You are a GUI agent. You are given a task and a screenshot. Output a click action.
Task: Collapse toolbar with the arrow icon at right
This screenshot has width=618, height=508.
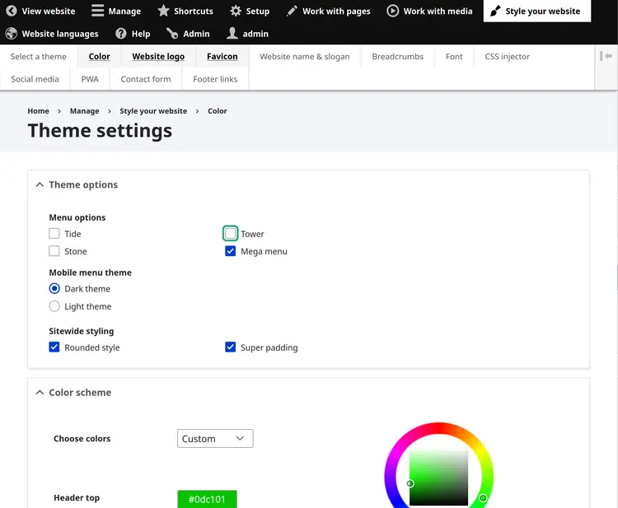[606, 56]
